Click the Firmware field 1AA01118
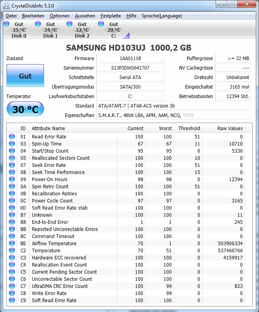This screenshot has height=312, width=259. (x=130, y=58)
